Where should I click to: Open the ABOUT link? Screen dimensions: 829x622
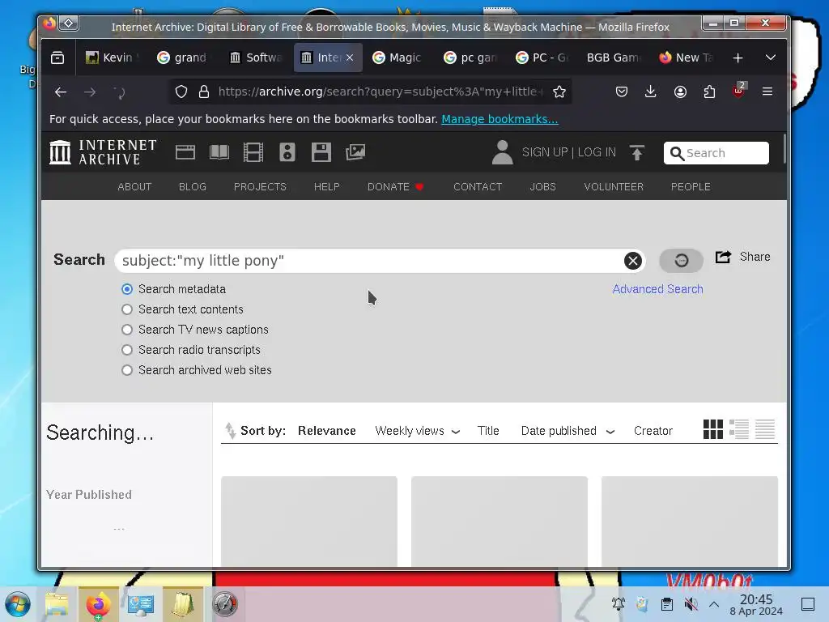coord(134,187)
